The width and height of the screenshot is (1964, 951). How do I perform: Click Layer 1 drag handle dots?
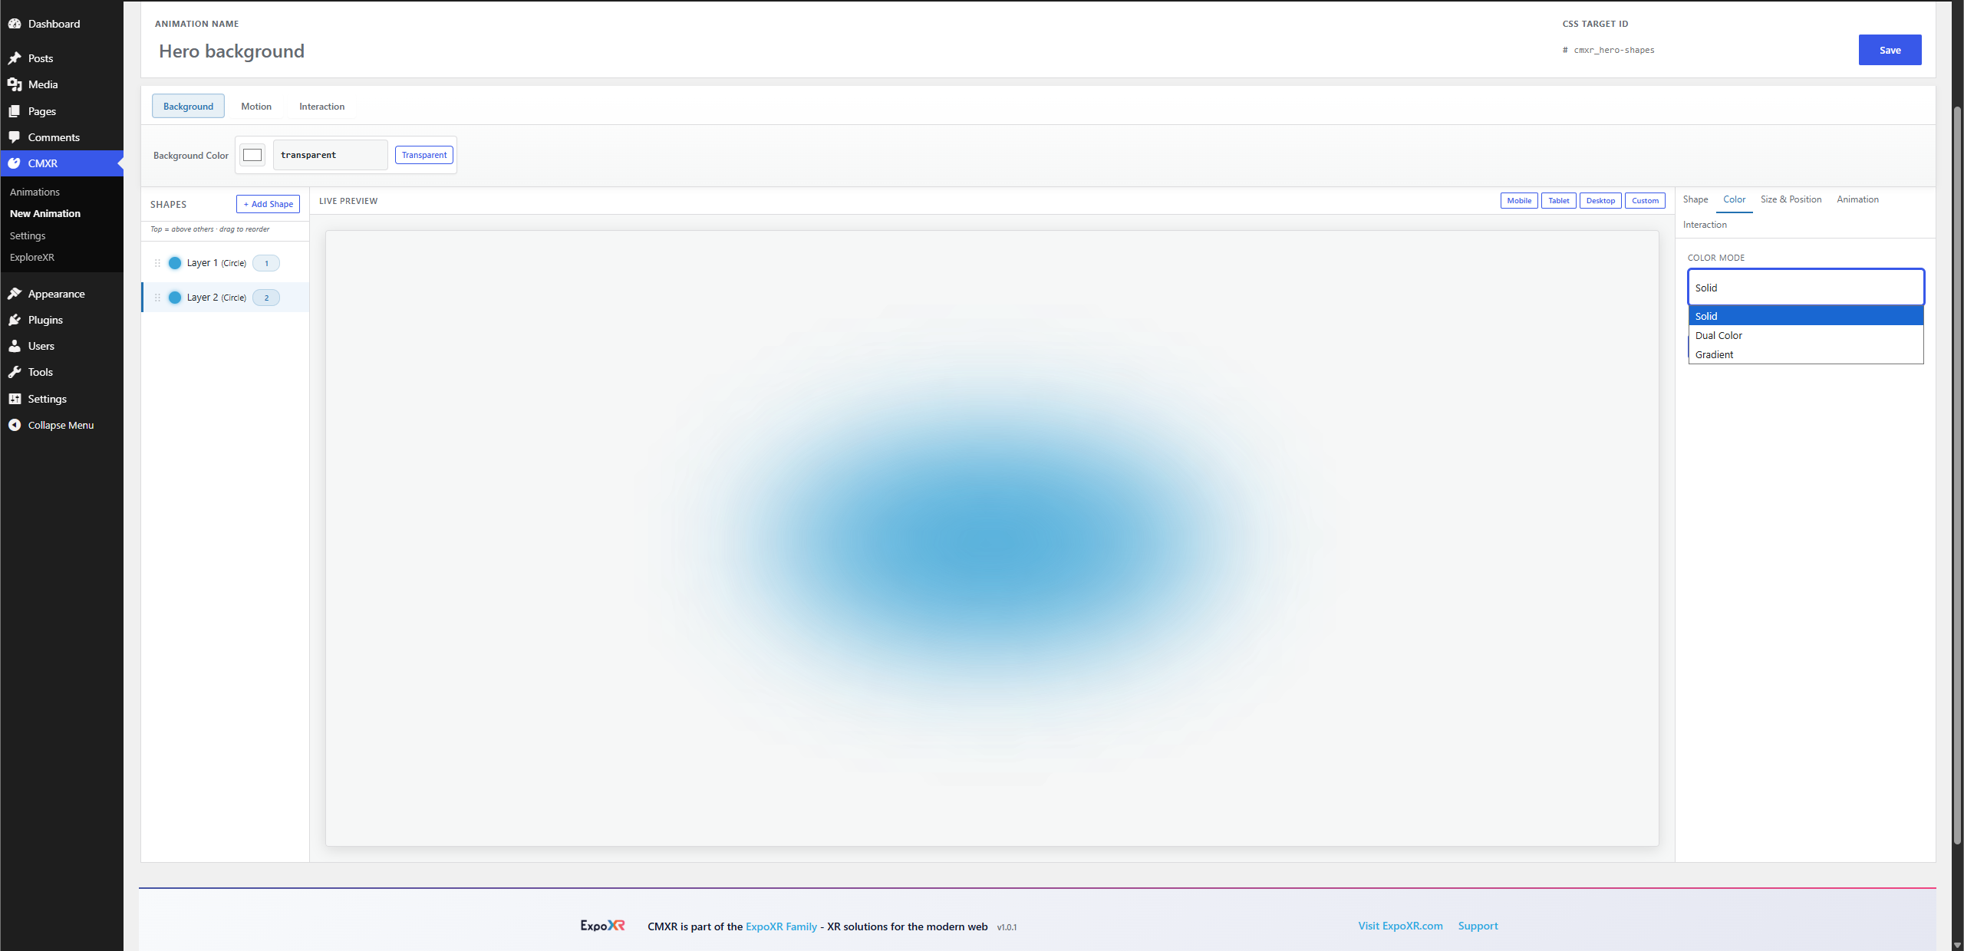coord(157,263)
